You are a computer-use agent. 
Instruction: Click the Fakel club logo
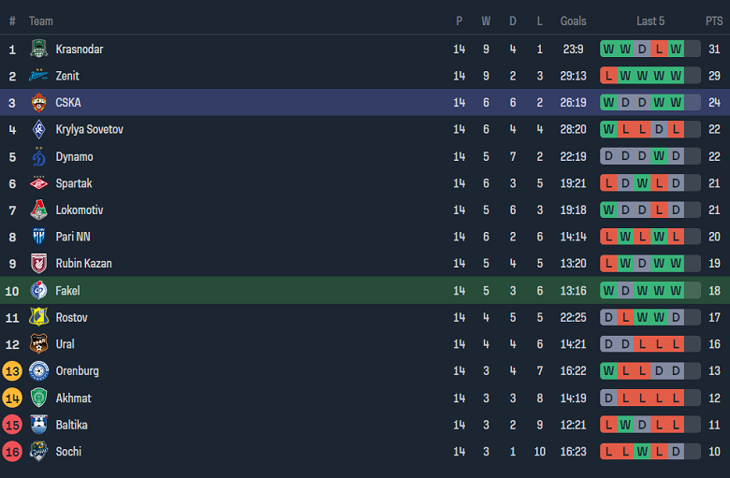38,291
